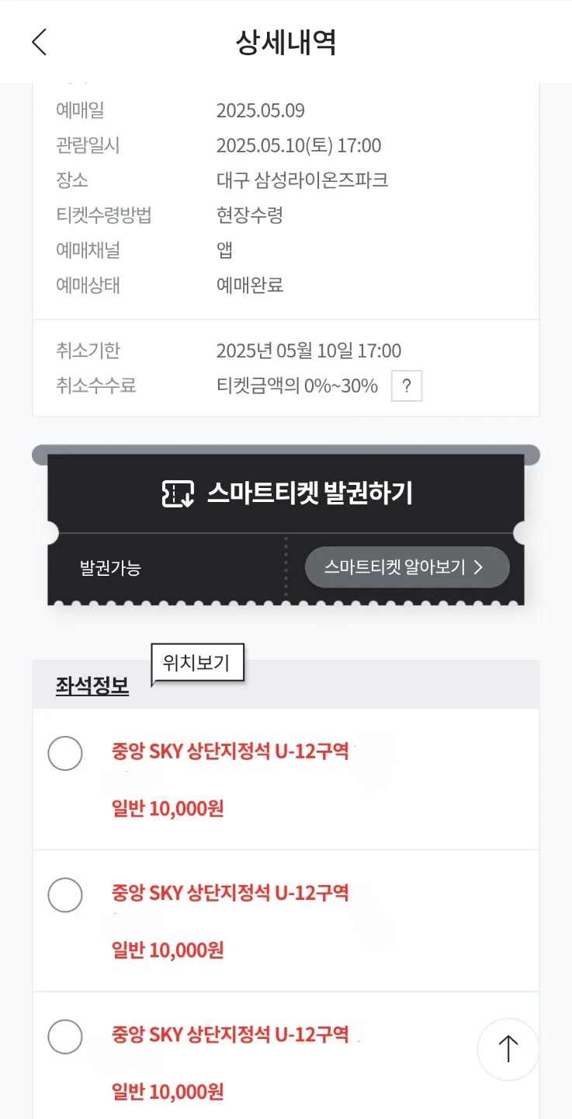This screenshot has height=1119, width=572.
Task: Click the first seat's 일반 10,000원 price
Action: tap(168, 809)
